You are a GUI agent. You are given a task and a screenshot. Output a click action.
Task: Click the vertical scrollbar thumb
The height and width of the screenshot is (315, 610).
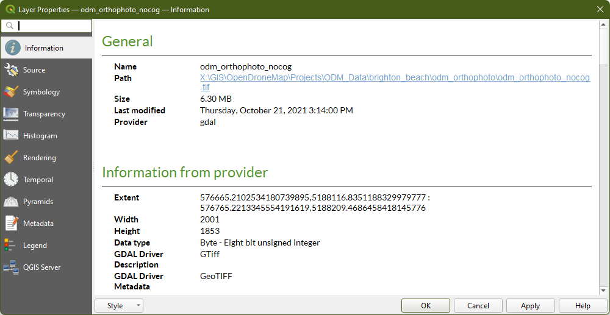(603, 46)
